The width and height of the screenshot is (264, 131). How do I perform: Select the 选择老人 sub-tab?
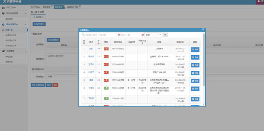(x=38, y=17)
